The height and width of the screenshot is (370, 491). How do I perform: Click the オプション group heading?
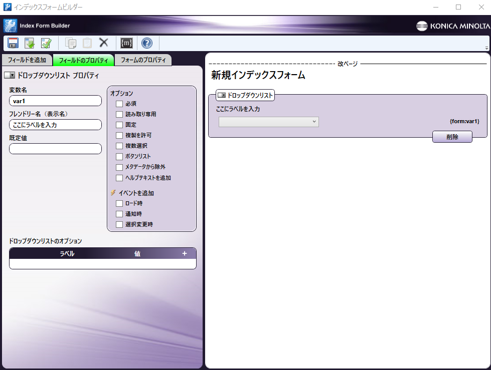tap(121, 93)
